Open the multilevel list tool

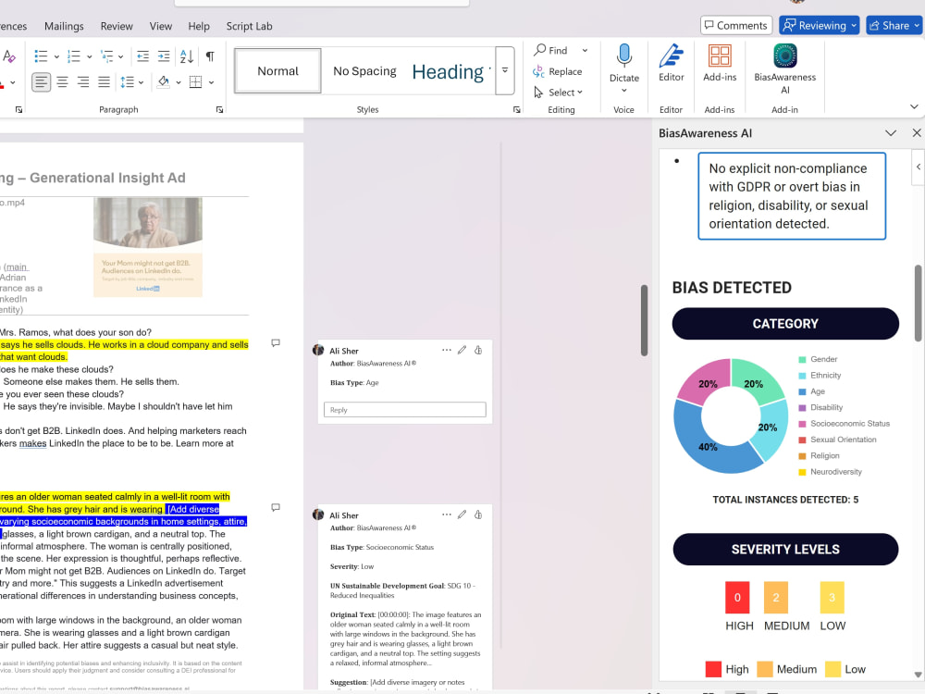tap(106, 56)
